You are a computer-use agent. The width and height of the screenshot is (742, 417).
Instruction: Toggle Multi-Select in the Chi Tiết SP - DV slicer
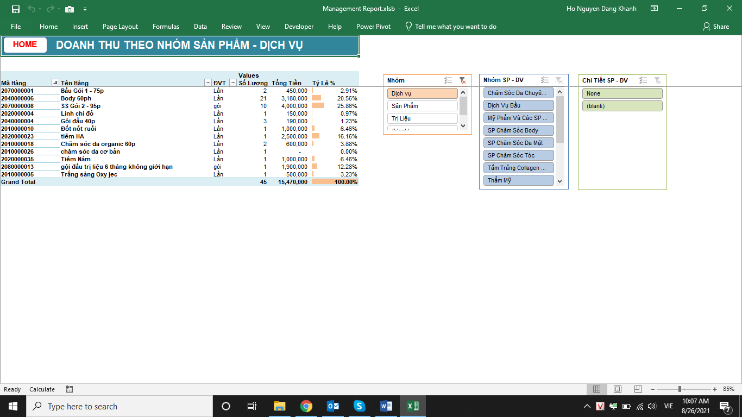click(643, 80)
